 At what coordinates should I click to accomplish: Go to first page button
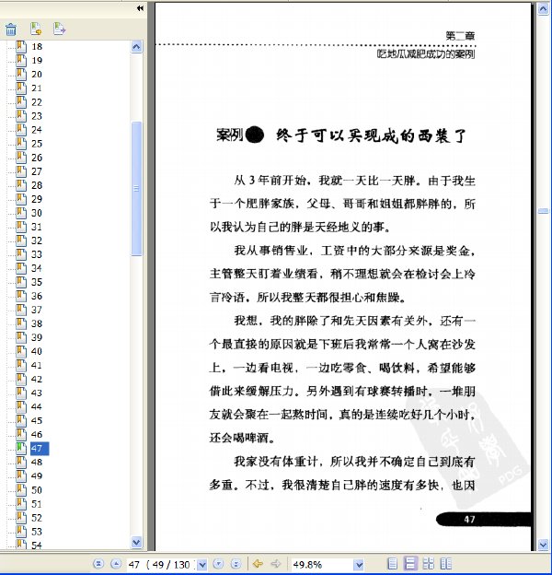98,564
